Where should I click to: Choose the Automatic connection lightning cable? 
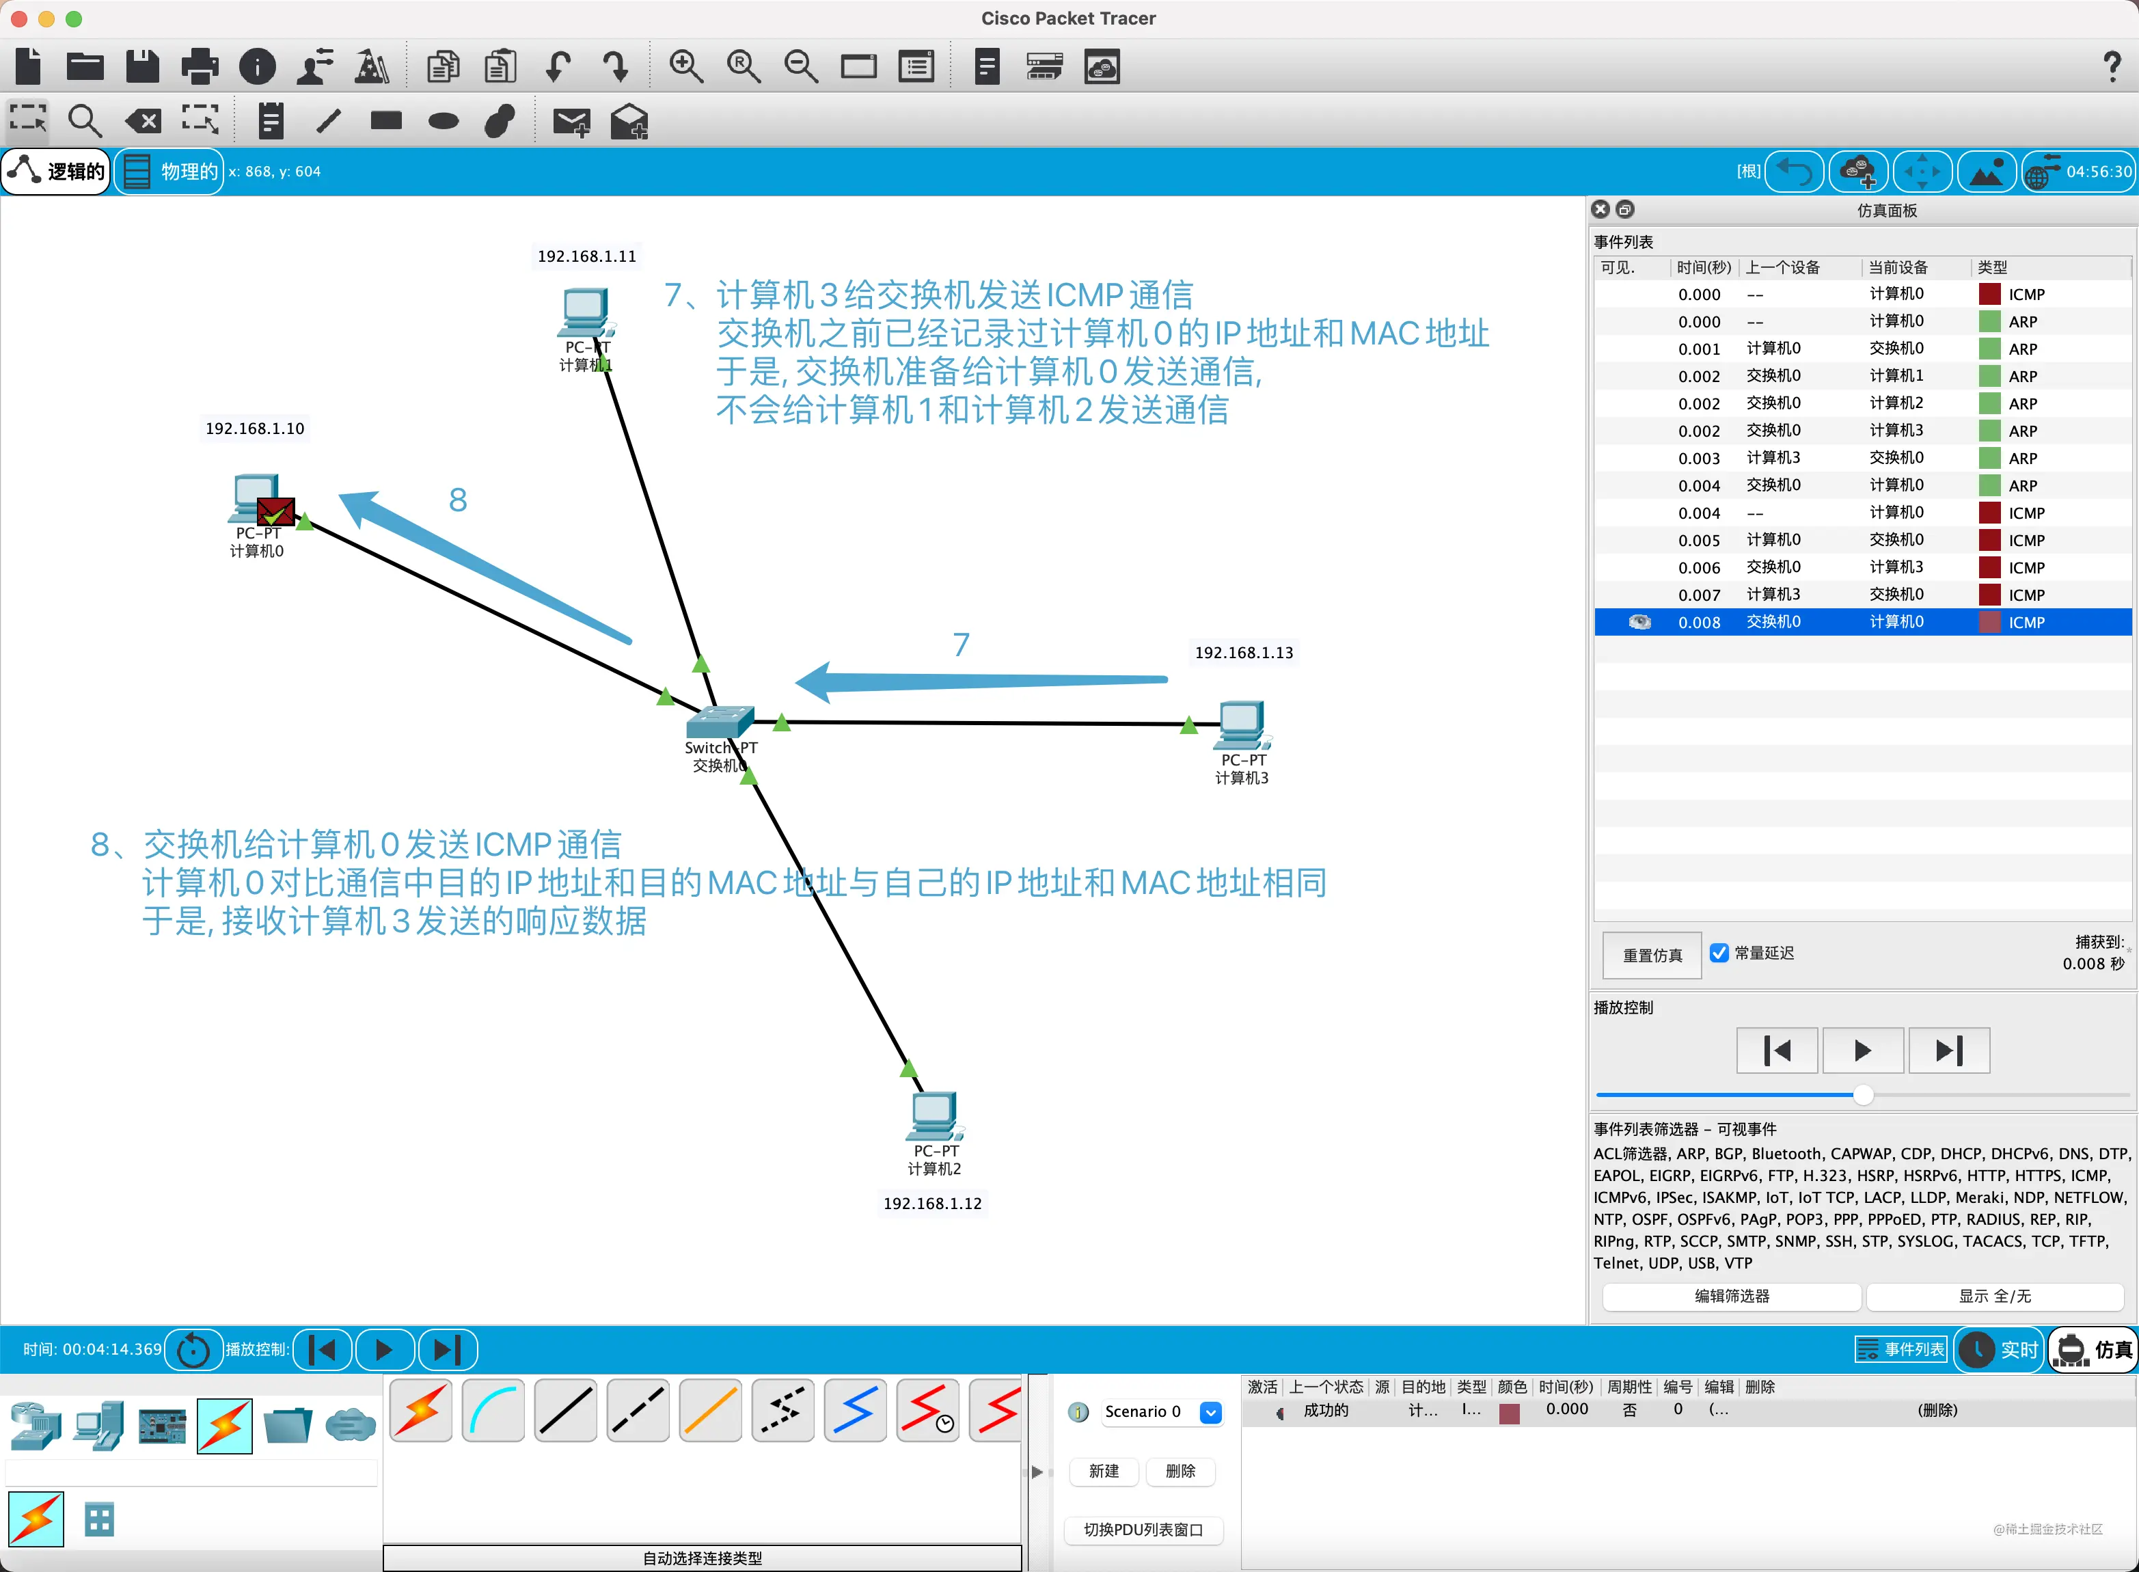click(x=420, y=1410)
